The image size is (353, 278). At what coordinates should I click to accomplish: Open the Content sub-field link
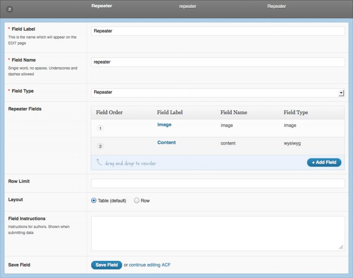(x=166, y=142)
